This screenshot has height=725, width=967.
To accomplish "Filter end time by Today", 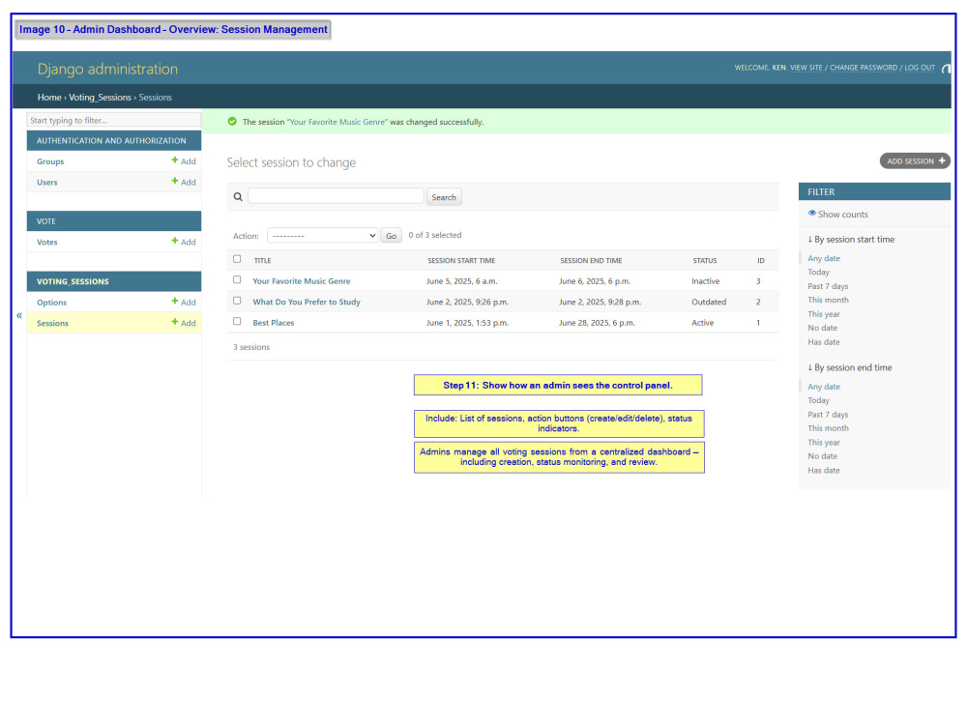I will 818,400.
